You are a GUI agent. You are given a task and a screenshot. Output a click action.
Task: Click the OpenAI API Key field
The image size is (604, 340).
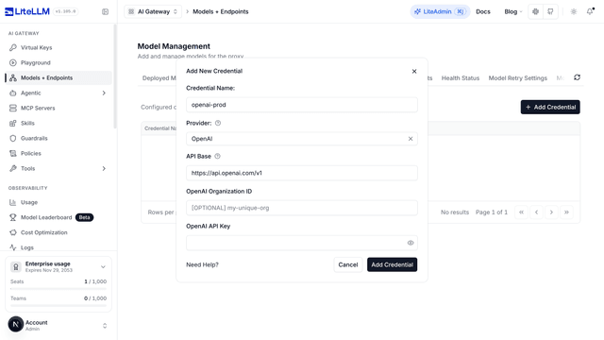302,243
